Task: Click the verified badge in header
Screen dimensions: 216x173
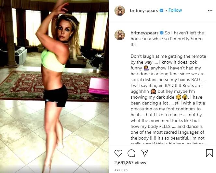Action: point(161,10)
